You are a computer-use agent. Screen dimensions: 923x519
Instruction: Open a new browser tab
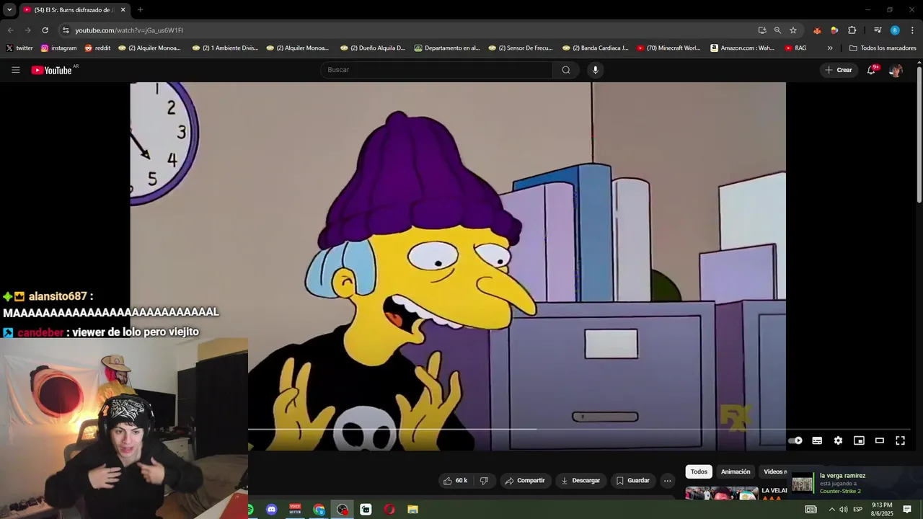point(140,10)
